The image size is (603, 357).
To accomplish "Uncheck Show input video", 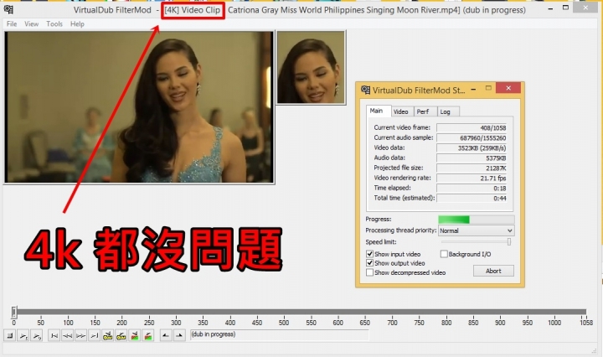I will tap(369, 254).
